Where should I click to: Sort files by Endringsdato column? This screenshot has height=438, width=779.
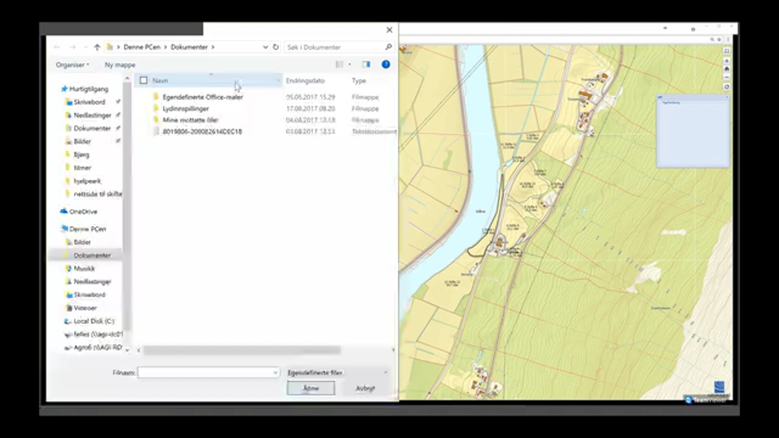click(305, 81)
